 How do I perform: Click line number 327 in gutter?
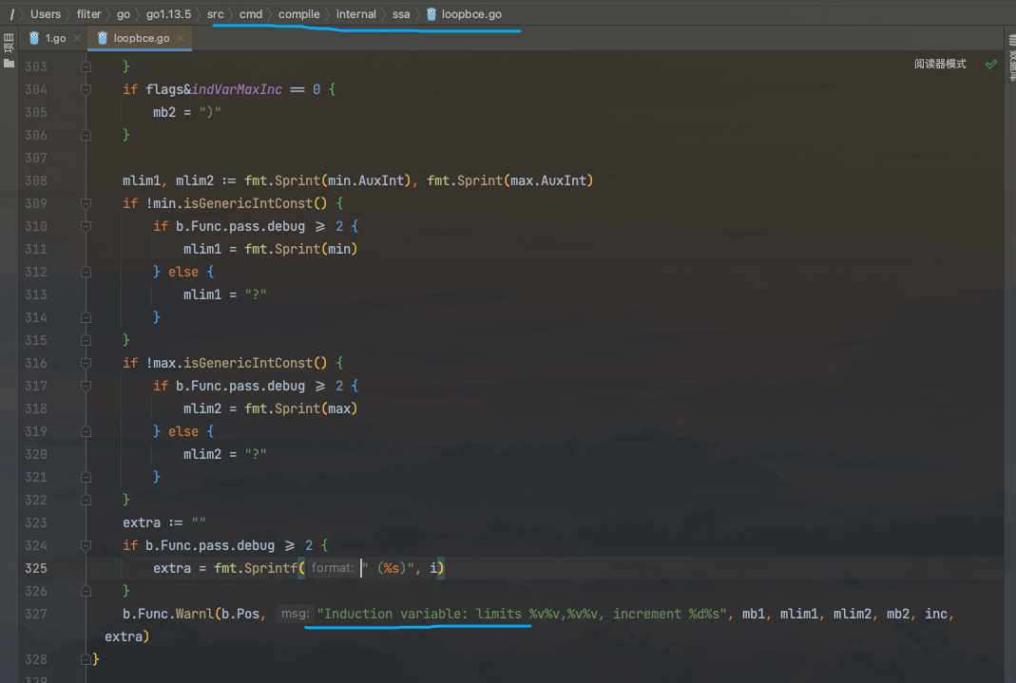[x=35, y=614]
